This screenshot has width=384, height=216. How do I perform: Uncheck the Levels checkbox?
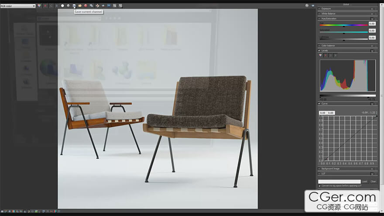319,51
